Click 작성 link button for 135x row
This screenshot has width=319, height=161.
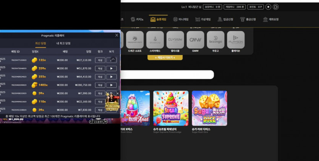(x=100, y=60)
